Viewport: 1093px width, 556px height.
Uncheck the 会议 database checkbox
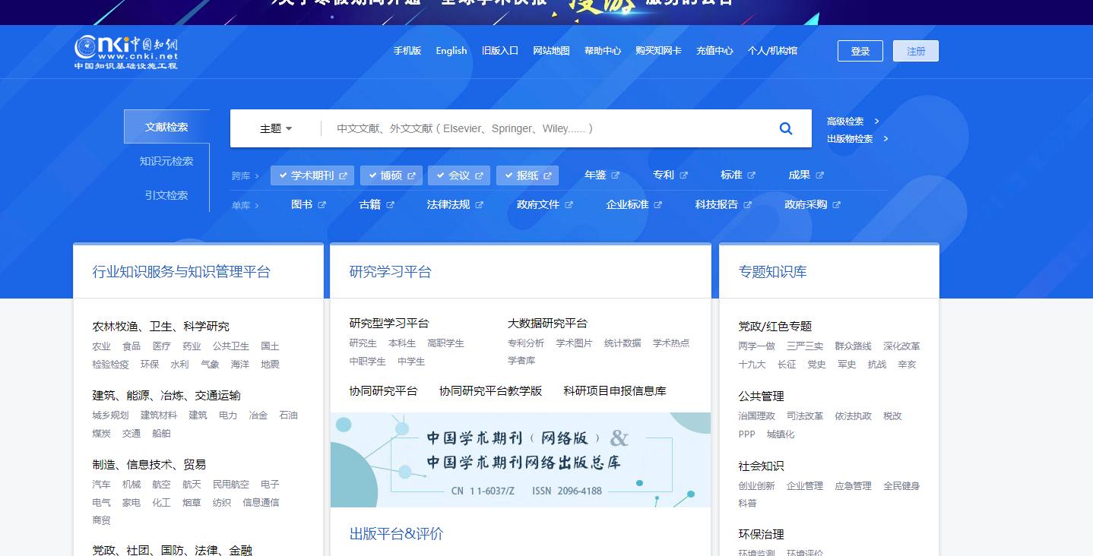coord(439,175)
